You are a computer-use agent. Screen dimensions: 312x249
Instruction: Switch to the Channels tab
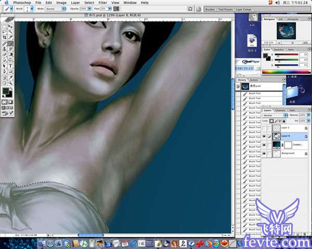pyautogui.click(x=280, y=110)
